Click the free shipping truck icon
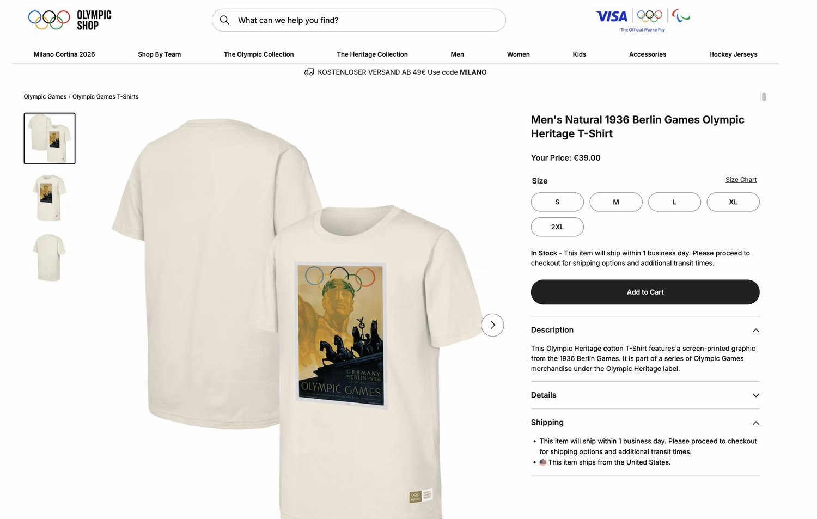Screen dimensions: 817x519 309,72
